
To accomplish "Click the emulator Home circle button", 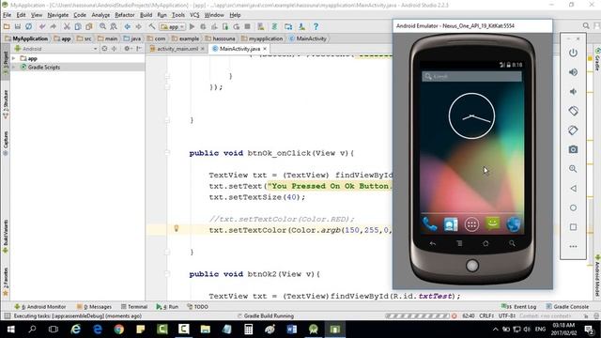I will tap(573, 207).
